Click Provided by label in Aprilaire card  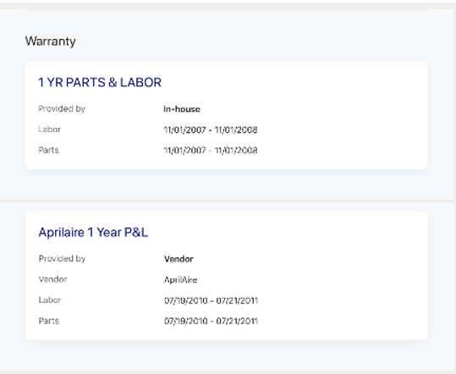(x=62, y=259)
